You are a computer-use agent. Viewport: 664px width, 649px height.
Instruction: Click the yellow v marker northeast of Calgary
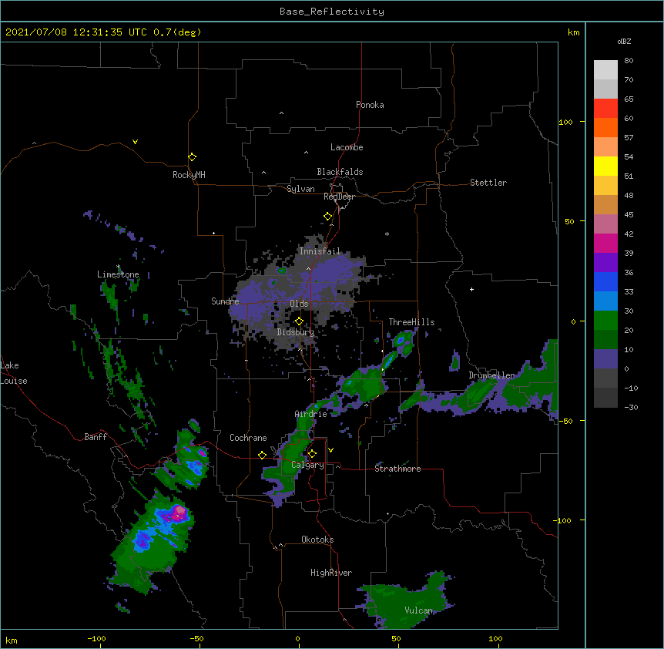click(330, 449)
